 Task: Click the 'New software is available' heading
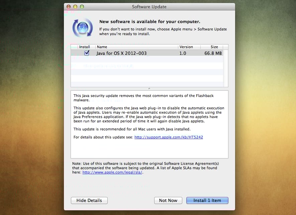tap(150, 21)
